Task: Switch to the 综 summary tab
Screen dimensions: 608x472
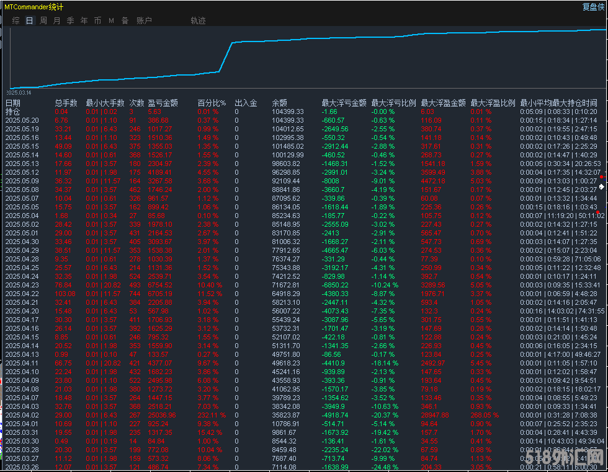Action: pos(16,20)
